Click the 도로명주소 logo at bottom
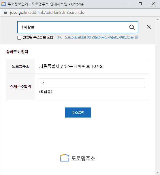Image resolution: width=160 pixels, height=175 pixels. click(x=78, y=158)
